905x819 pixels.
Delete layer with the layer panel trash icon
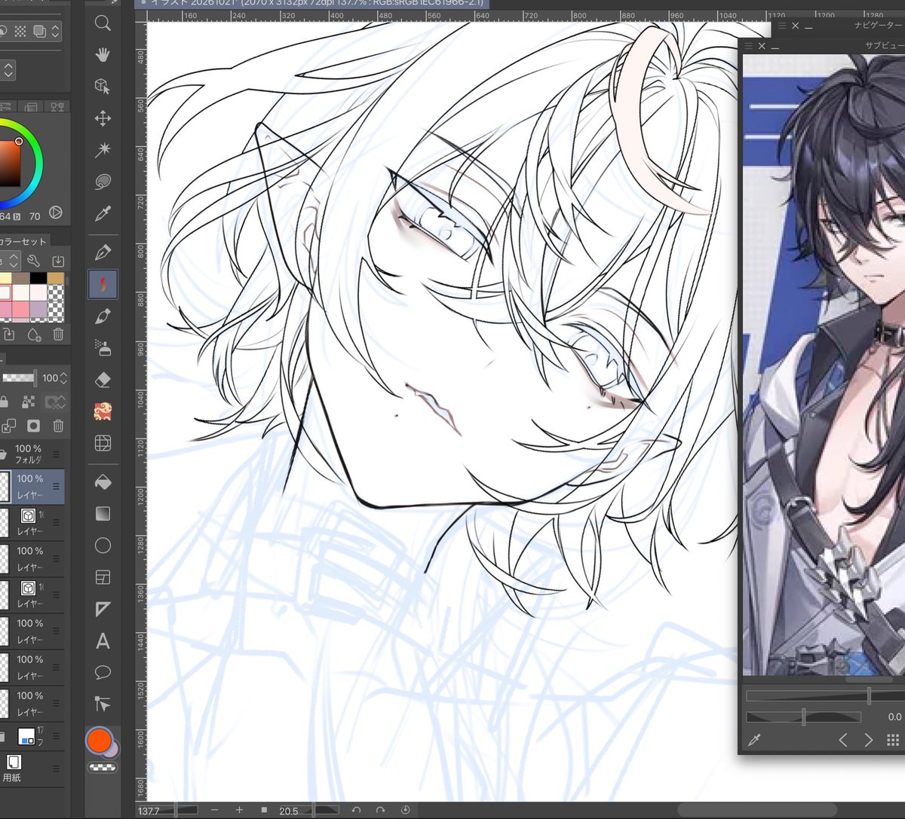[x=58, y=426]
